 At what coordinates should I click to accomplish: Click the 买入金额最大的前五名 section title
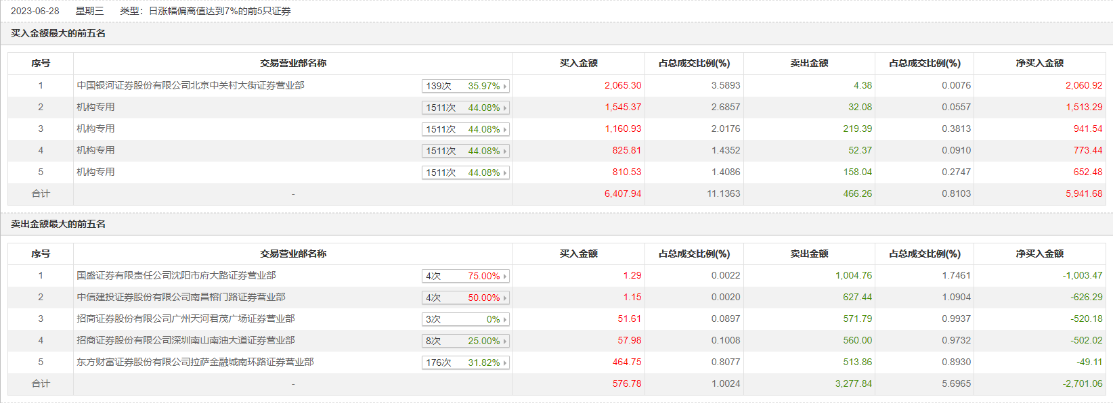(x=58, y=33)
